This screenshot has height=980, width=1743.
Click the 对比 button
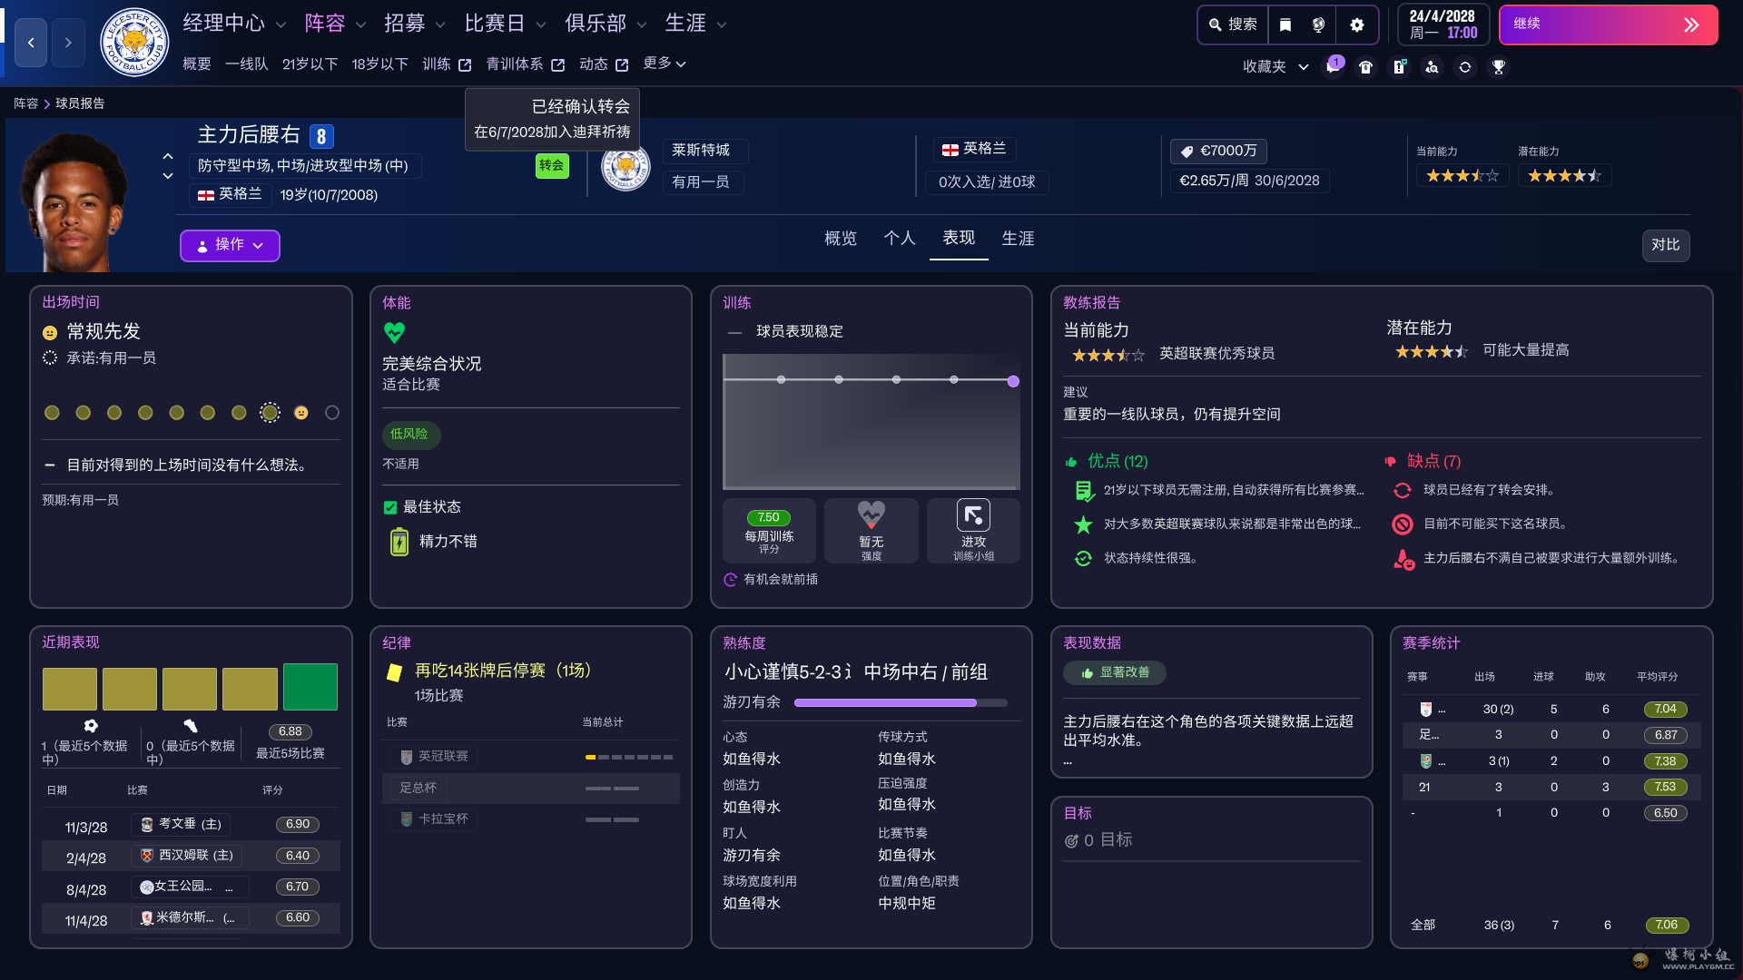(x=1665, y=245)
